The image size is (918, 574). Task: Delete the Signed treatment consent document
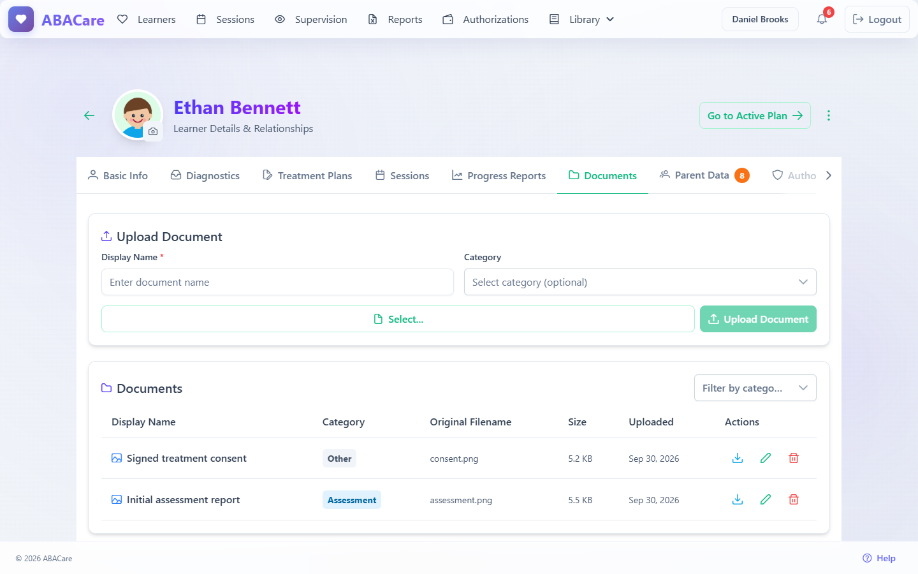pos(794,458)
